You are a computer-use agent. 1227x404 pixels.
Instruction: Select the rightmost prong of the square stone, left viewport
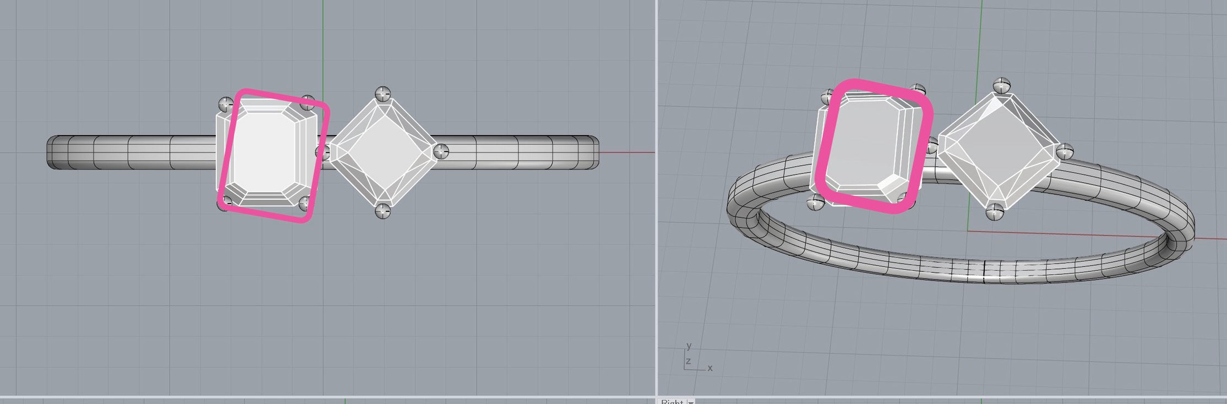441,151
